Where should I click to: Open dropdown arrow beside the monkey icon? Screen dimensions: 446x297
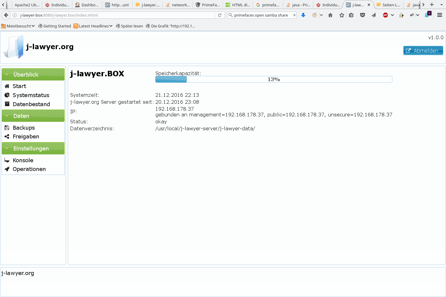tap(321, 15)
